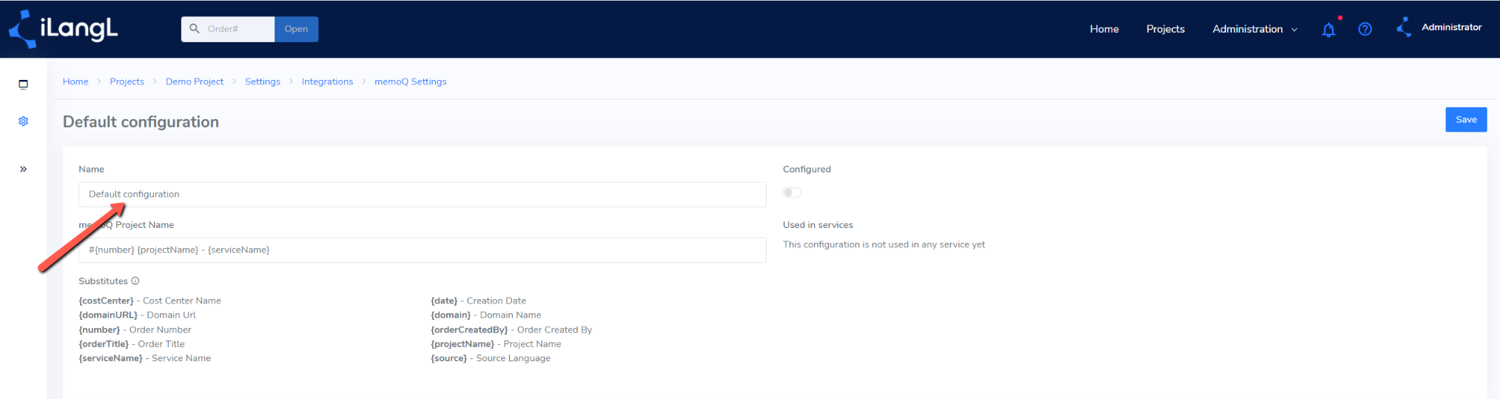The height and width of the screenshot is (399, 1500).
Task: Click the 'Default configuration' page heading
Action: 141,122
